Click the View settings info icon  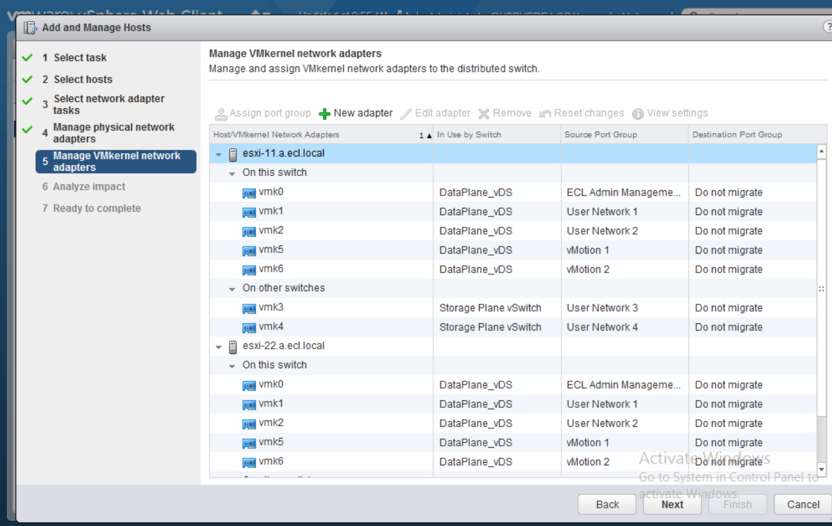tap(638, 113)
